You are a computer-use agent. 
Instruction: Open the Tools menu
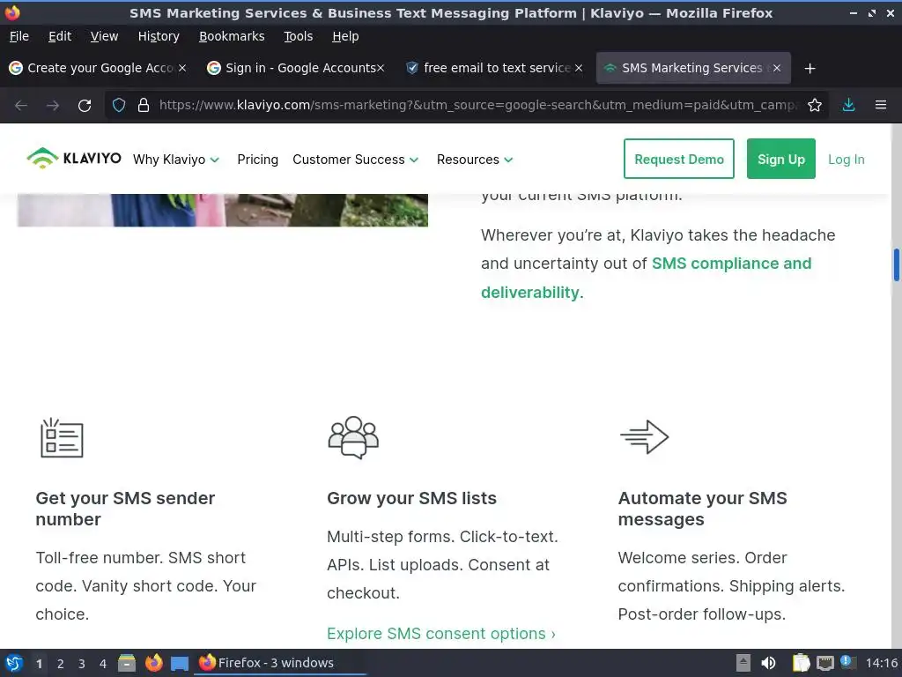click(x=298, y=36)
